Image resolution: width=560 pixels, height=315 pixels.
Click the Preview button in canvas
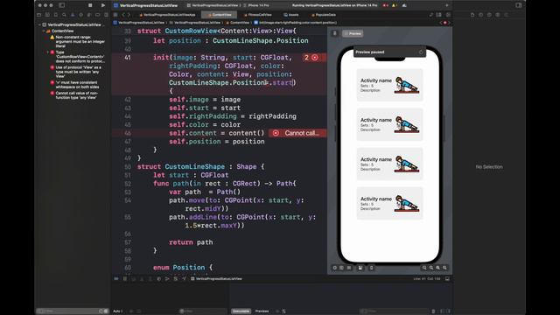coord(353,33)
